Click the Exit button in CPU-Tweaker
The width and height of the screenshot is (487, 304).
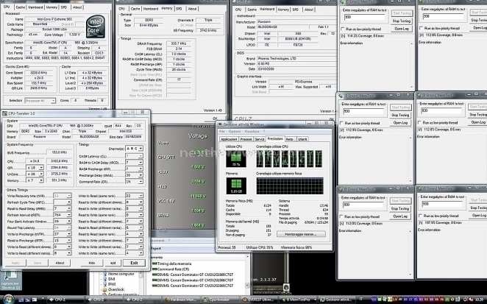[x=134, y=263]
